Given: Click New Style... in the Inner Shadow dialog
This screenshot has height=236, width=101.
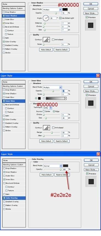Looking at the screenshot, I should pos(91,13).
